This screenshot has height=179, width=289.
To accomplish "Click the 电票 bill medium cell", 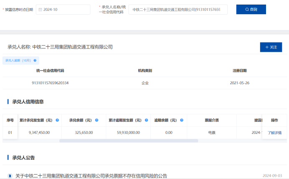I will [x=212, y=133].
